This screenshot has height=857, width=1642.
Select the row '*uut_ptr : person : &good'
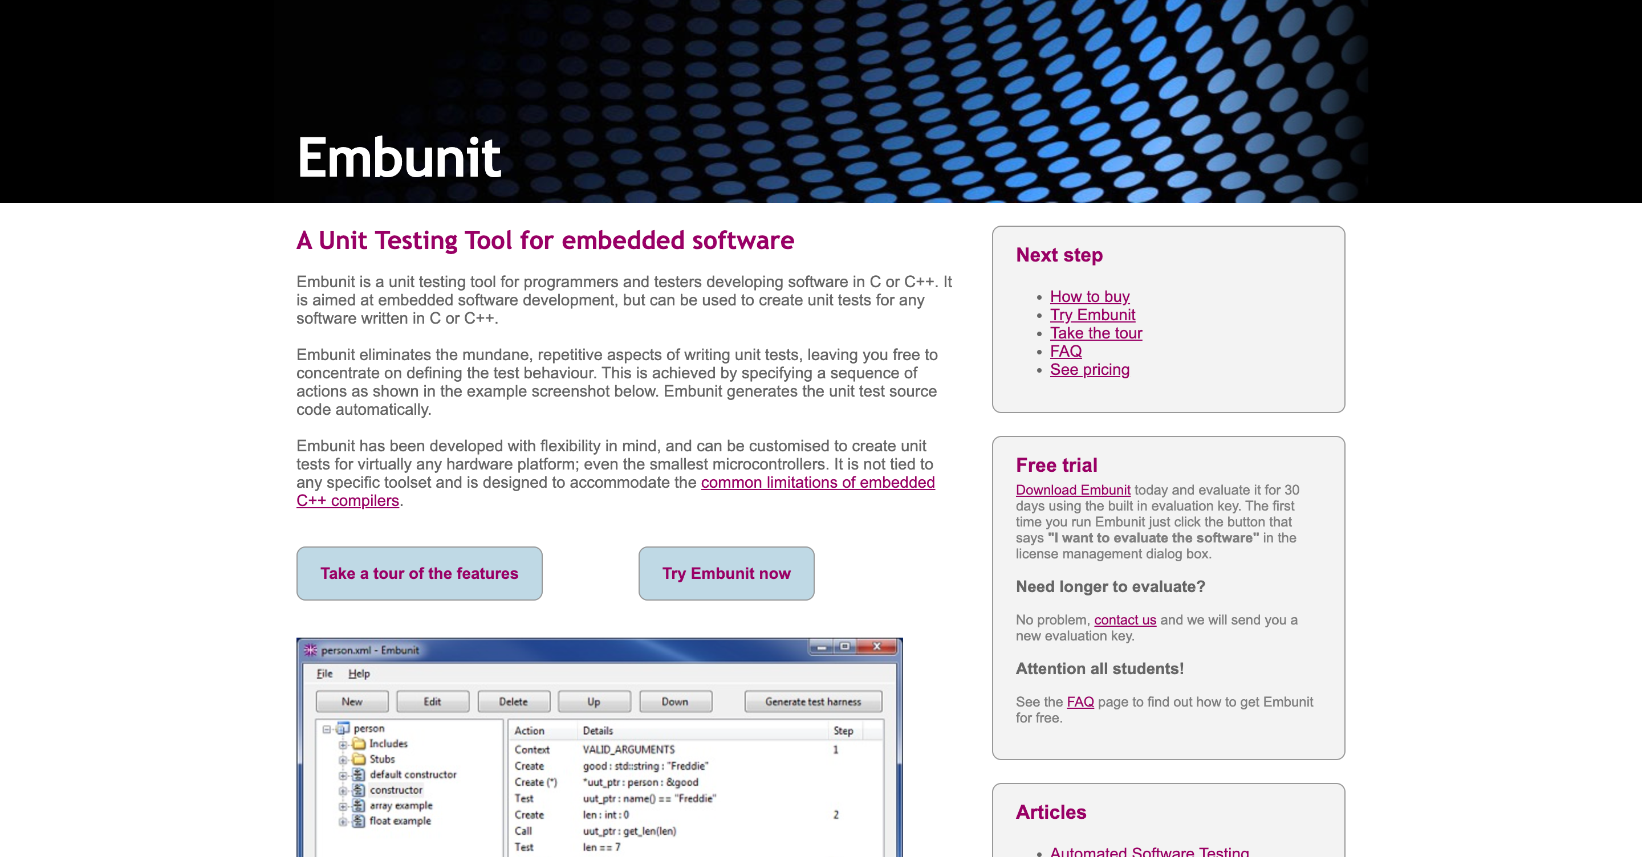[x=695, y=782]
